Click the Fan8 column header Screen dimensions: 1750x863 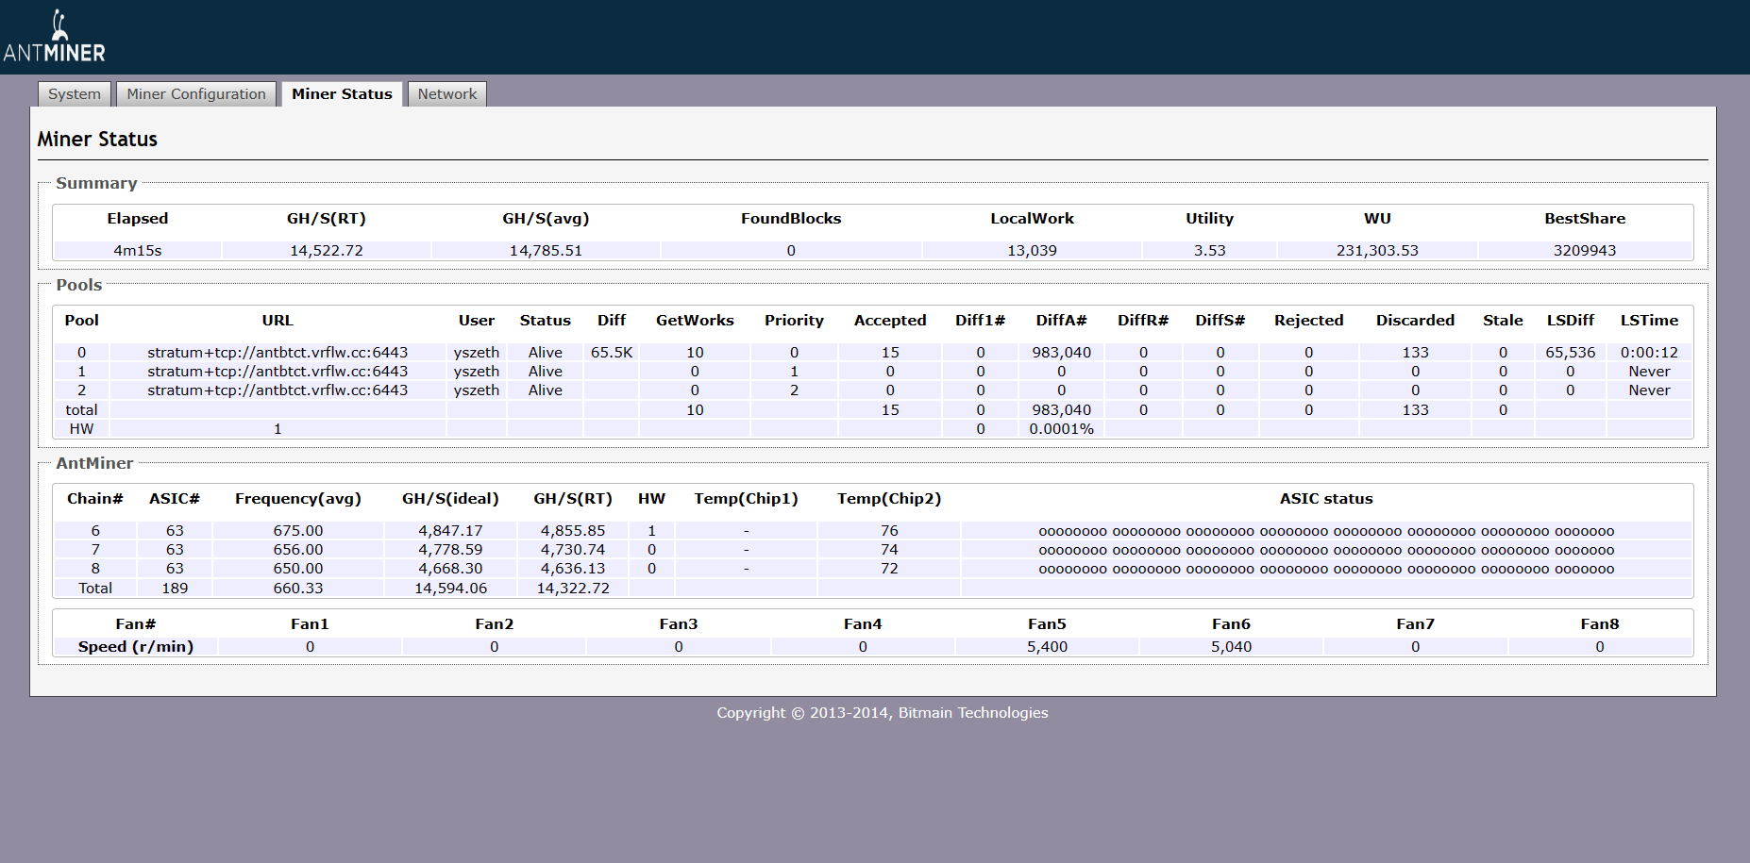(x=1600, y=624)
